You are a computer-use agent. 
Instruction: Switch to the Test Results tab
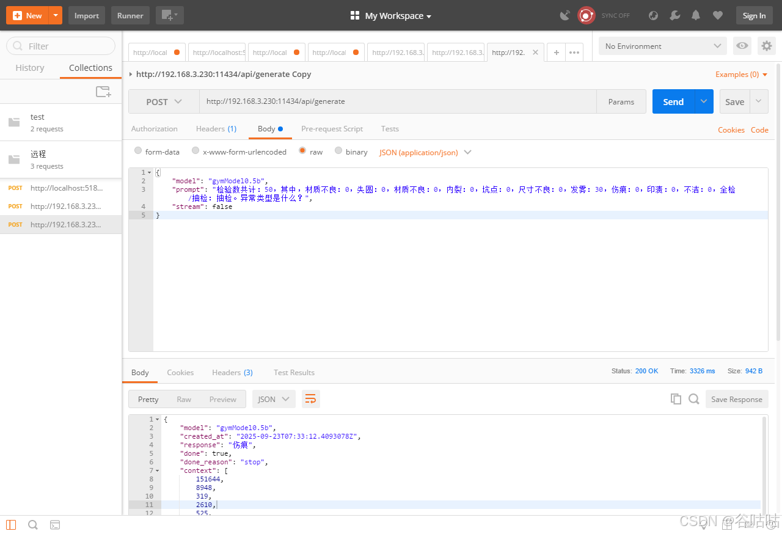point(294,373)
